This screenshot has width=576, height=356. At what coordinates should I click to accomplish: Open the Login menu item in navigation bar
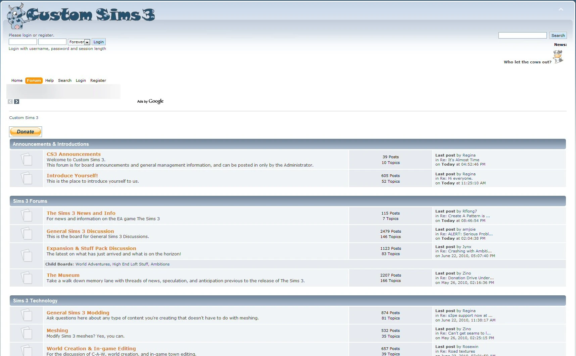81,80
